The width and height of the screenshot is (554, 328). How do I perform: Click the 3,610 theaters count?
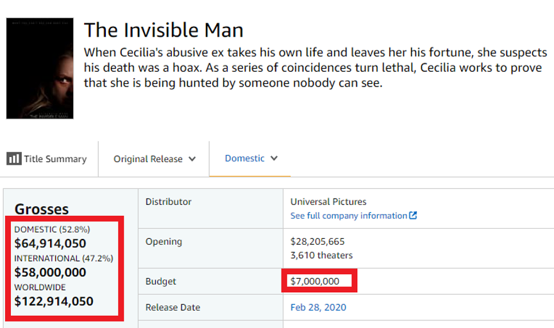pyautogui.click(x=321, y=255)
